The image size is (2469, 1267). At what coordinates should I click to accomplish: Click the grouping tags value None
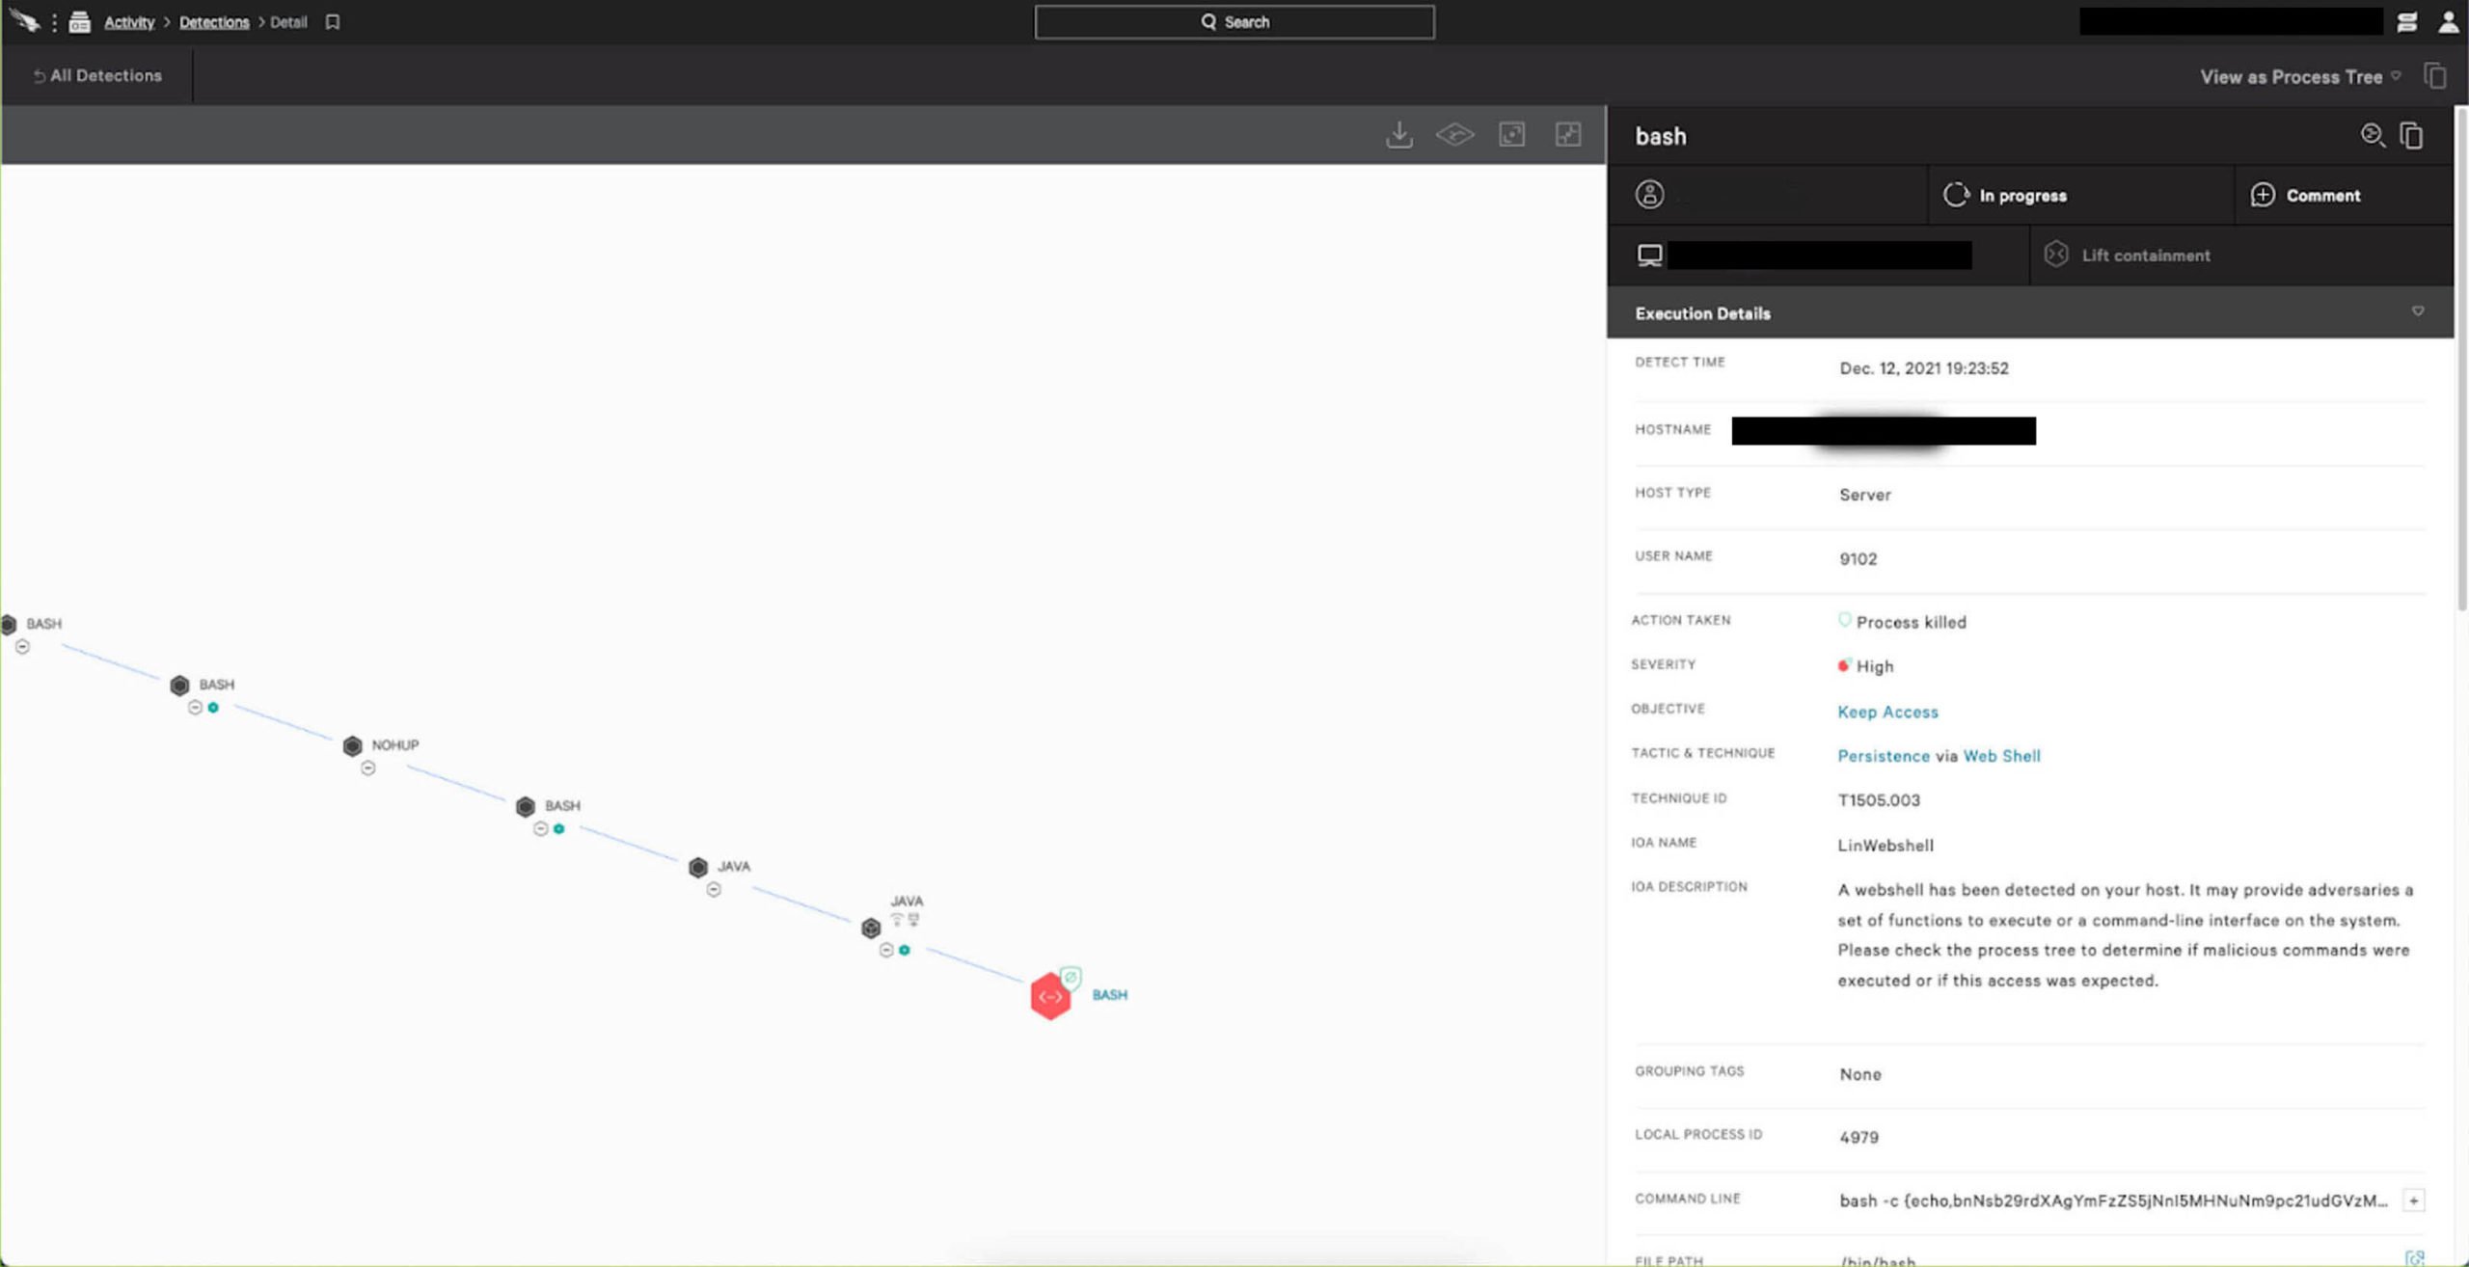(1860, 1074)
